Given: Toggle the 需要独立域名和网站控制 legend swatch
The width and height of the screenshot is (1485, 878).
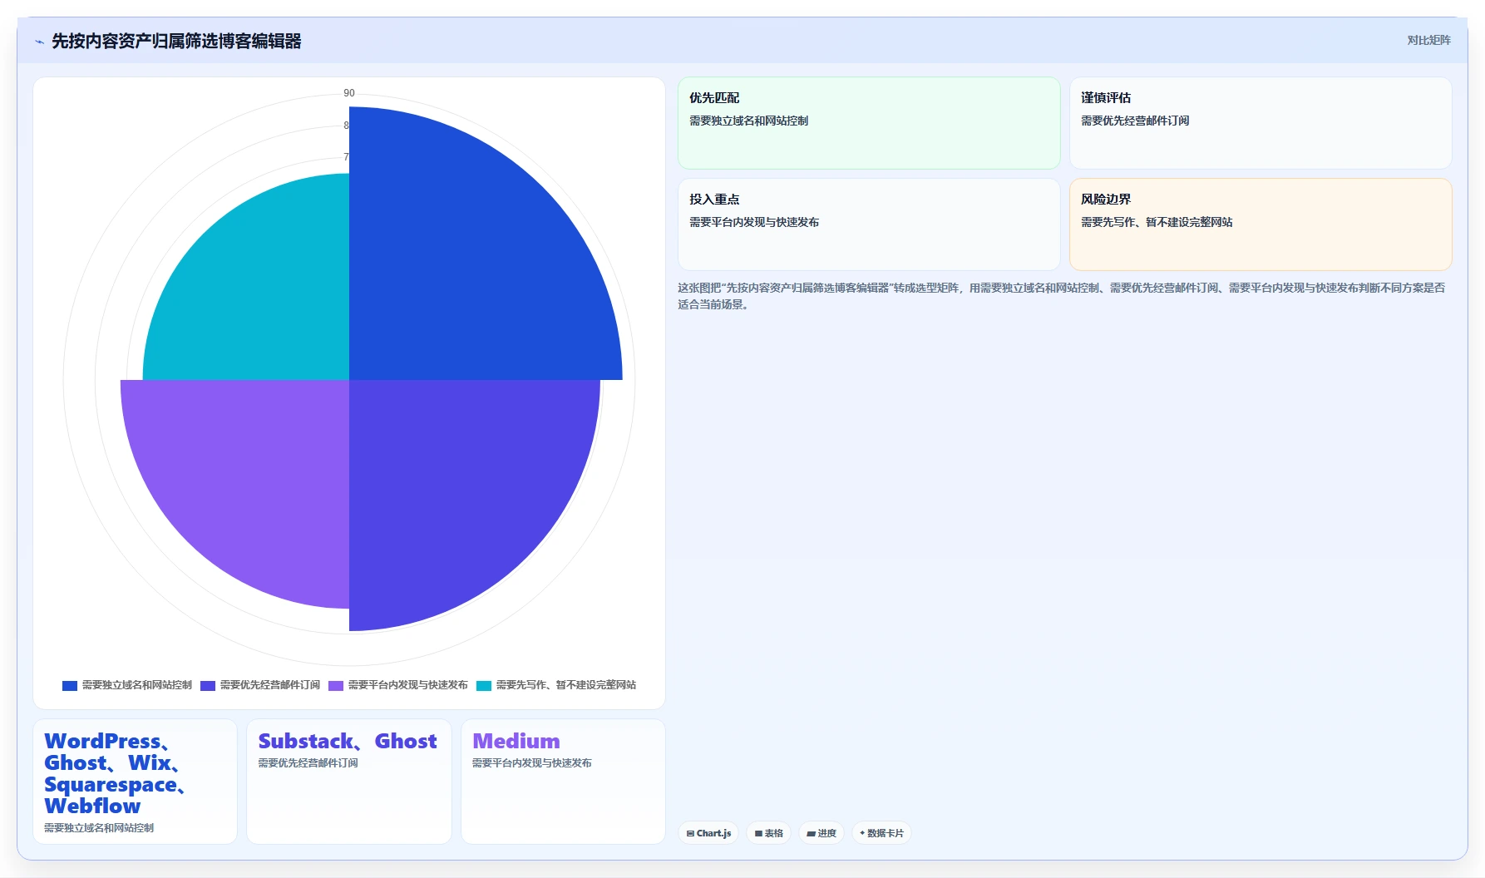Looking at the screenshot, I should click(x=70, y=685).
